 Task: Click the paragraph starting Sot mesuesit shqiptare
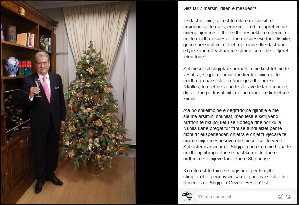point(236,84)
